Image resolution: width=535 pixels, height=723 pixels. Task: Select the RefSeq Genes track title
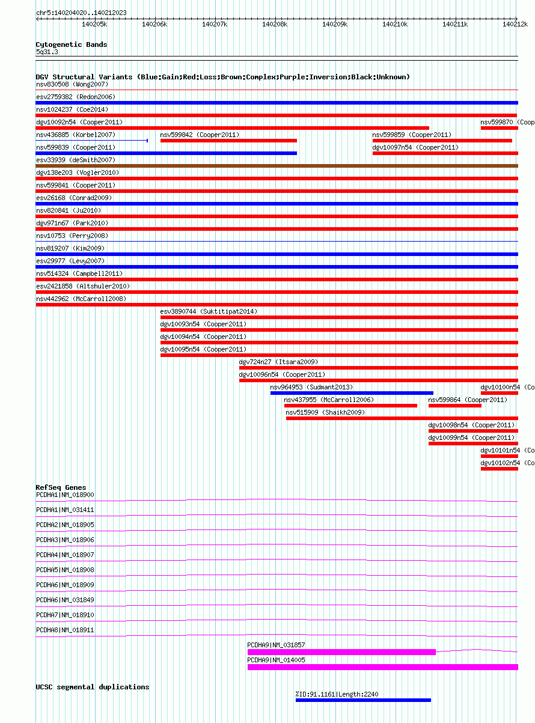[61, 487]
